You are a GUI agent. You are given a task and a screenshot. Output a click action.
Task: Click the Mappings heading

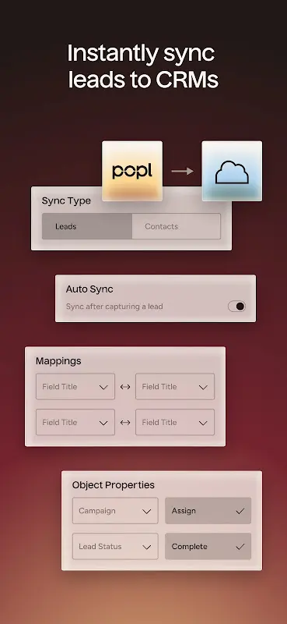[x=58, y=361]
